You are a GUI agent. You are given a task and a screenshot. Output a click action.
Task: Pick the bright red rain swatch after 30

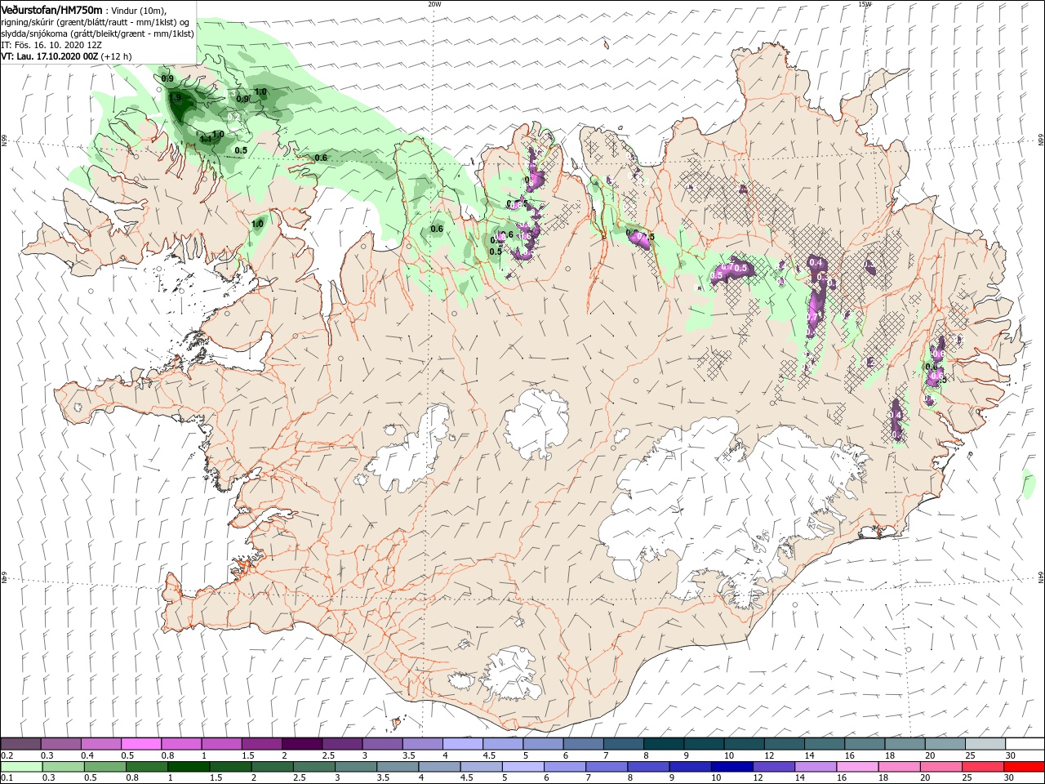[1023, 767]
